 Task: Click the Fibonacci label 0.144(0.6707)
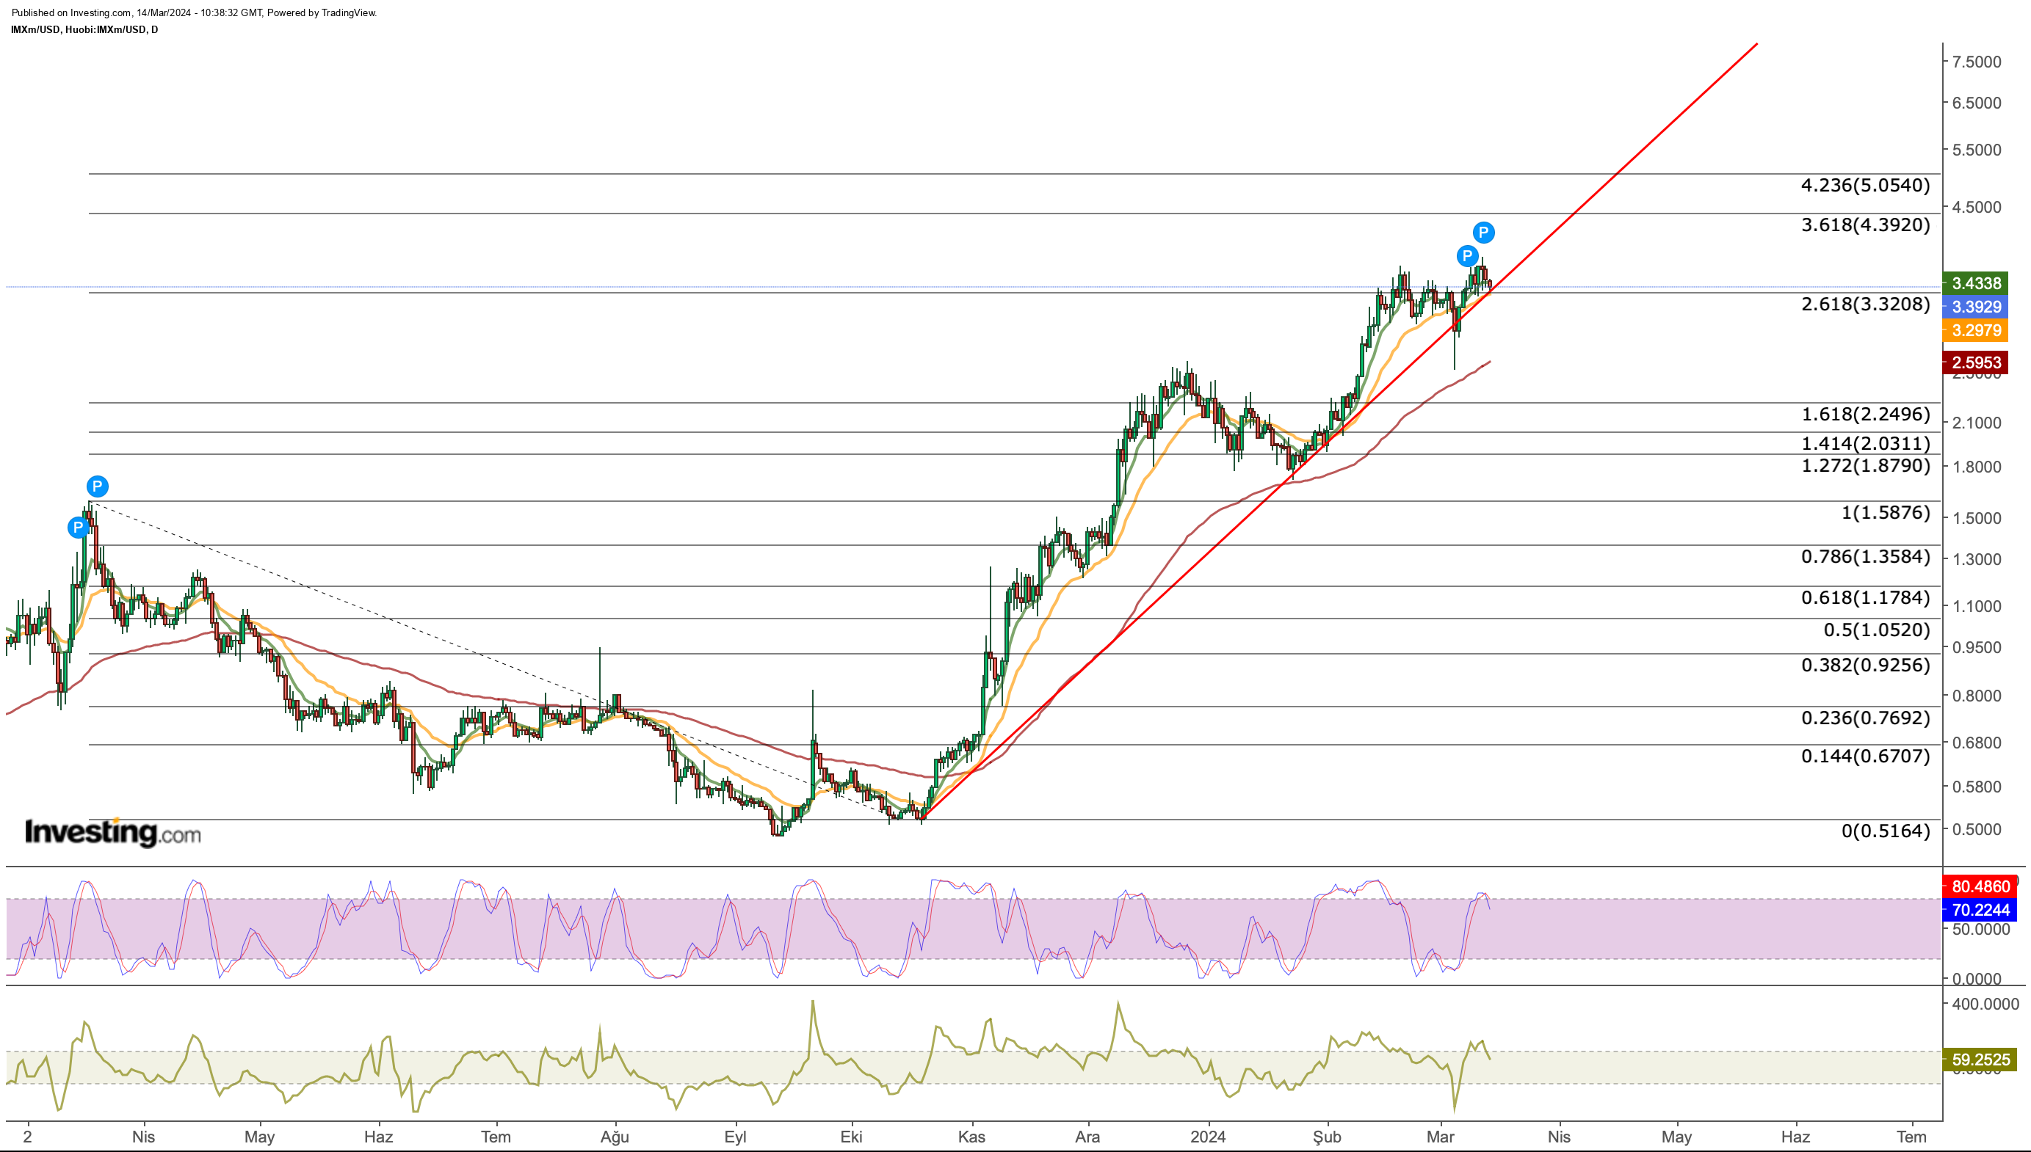point(1866,756)
